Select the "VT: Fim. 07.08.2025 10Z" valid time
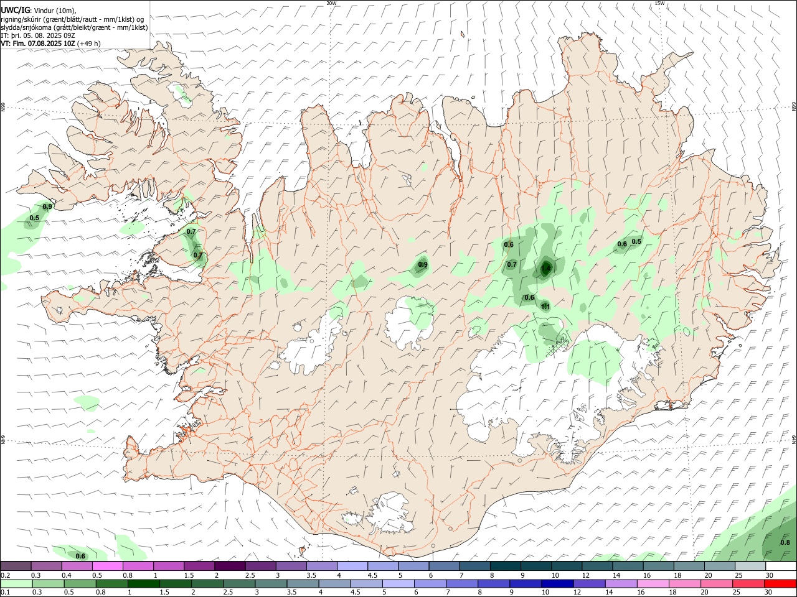797x597 pixels. coord(38,44)
